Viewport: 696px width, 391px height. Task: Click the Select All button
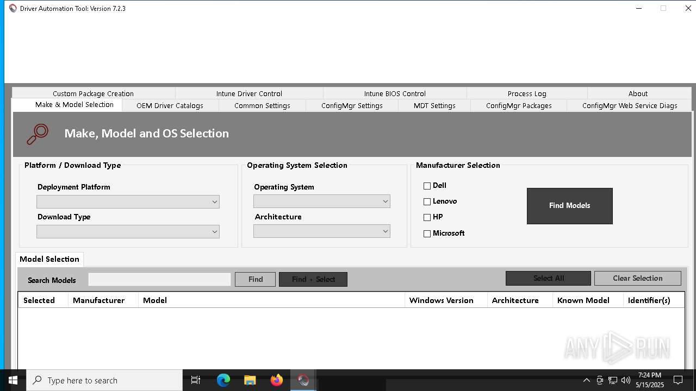pos(548,278)
